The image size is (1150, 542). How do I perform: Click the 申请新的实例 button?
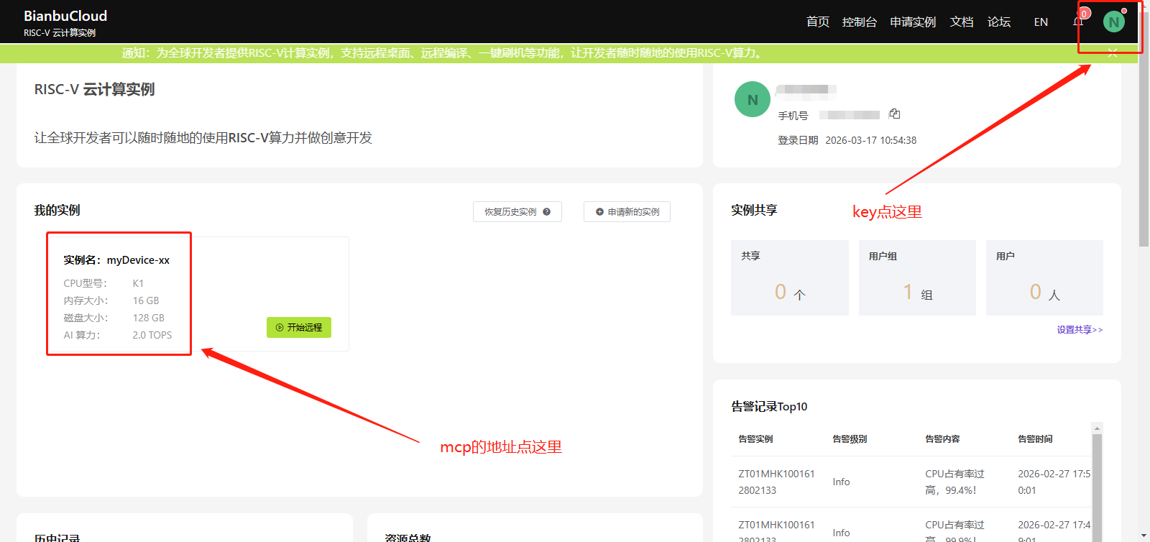[x=627, y=212]
